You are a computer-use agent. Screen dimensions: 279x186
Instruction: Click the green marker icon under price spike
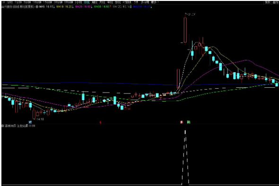(189, 122)
